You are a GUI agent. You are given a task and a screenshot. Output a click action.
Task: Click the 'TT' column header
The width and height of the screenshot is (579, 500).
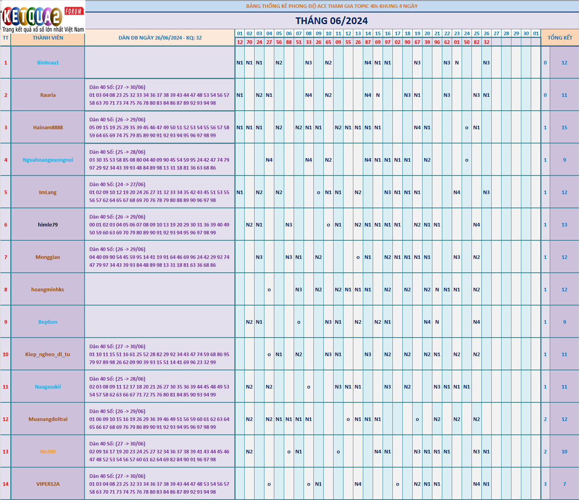6,38
